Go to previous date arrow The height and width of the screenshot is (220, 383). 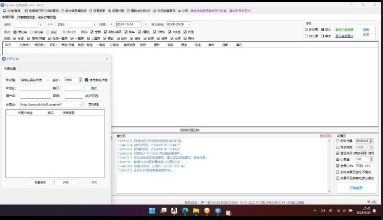pos(112,25)
